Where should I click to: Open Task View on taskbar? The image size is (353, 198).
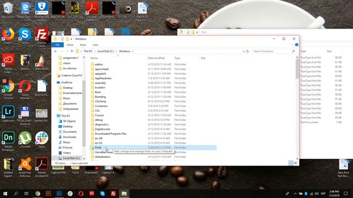(x=26, y=194)
